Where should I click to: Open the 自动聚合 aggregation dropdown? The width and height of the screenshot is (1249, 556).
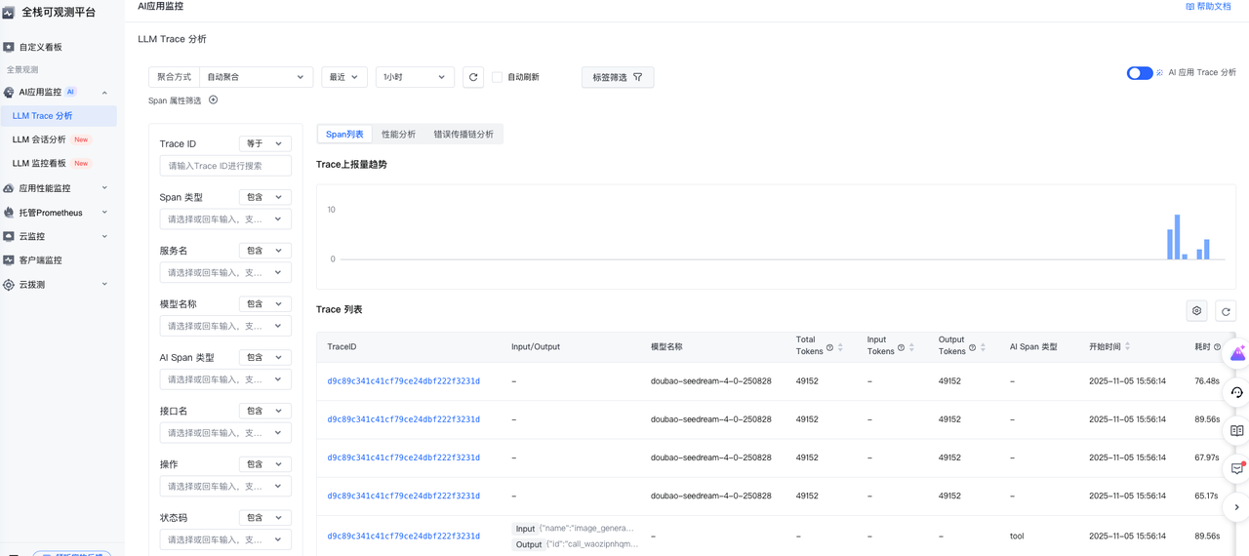256,77
